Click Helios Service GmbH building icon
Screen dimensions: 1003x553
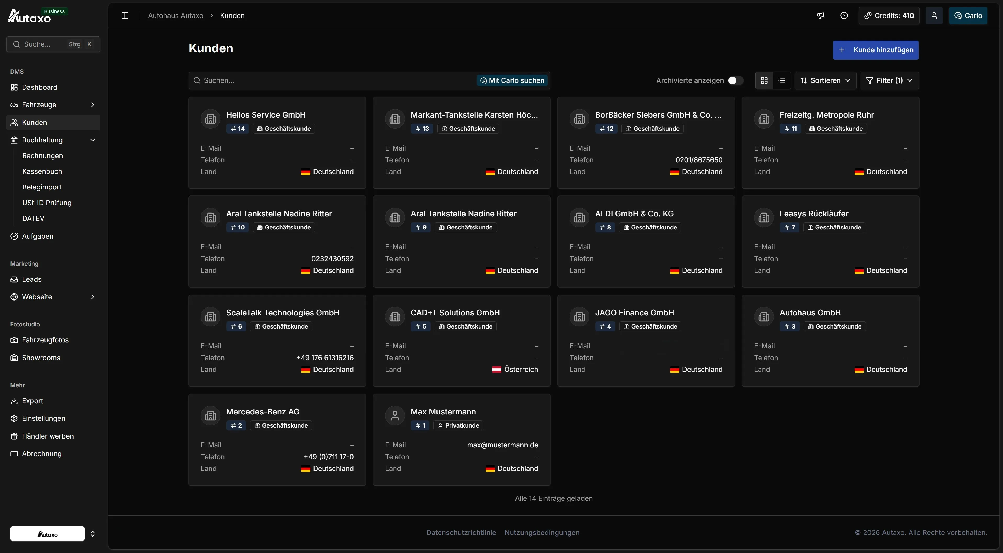(x=211, y=119)
